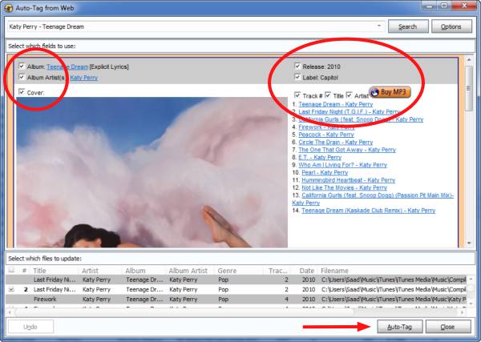This screenshot has width=481, height=342.
Task: Click the Teenage Dream album cover image
Action: [x=152, y=172]
